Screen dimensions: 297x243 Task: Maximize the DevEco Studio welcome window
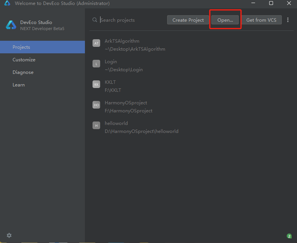pos(271,3)
